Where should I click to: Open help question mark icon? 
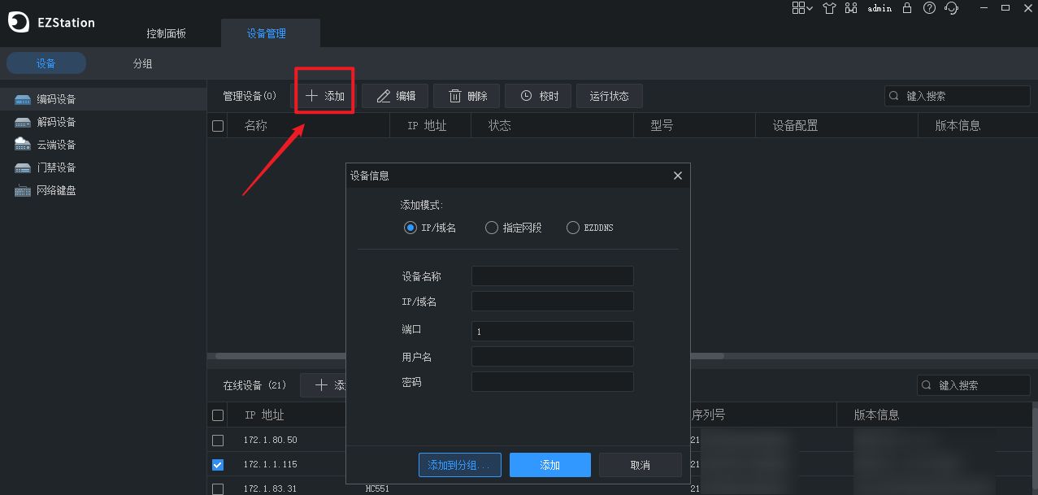[929, 8]
